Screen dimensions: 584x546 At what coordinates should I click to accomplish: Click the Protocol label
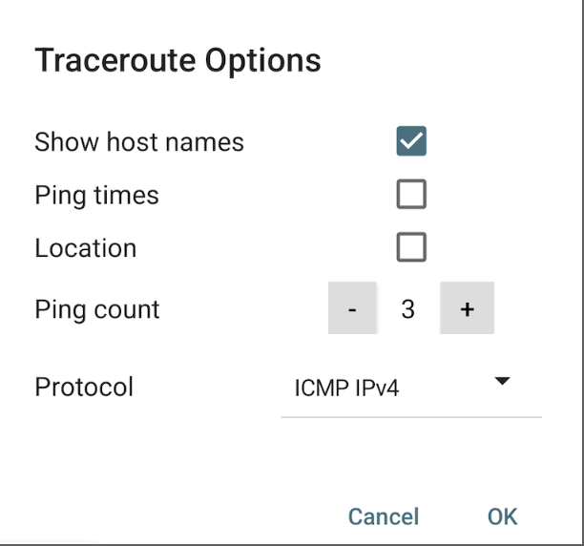click(x=84, y=387)
